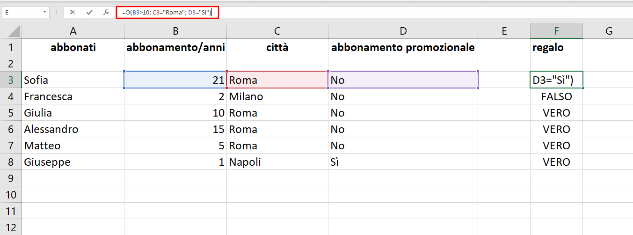Click the regalo header cell

[556, 47]
